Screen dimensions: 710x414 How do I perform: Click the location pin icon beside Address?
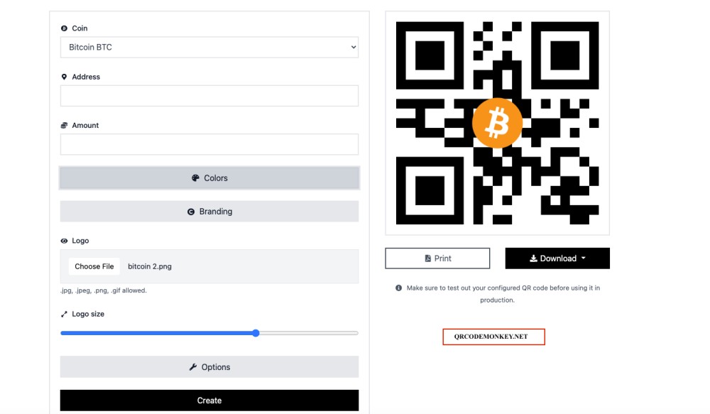coord(64,77)
